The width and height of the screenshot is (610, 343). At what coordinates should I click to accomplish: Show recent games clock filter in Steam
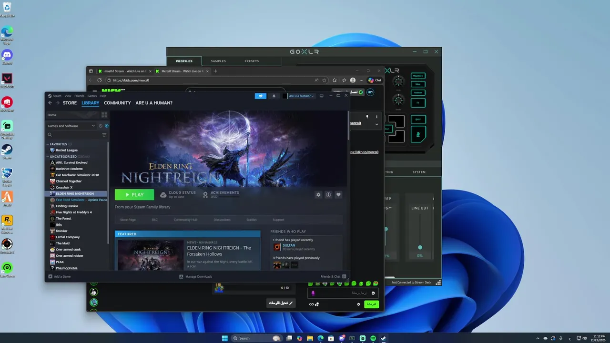pos(101,126)
